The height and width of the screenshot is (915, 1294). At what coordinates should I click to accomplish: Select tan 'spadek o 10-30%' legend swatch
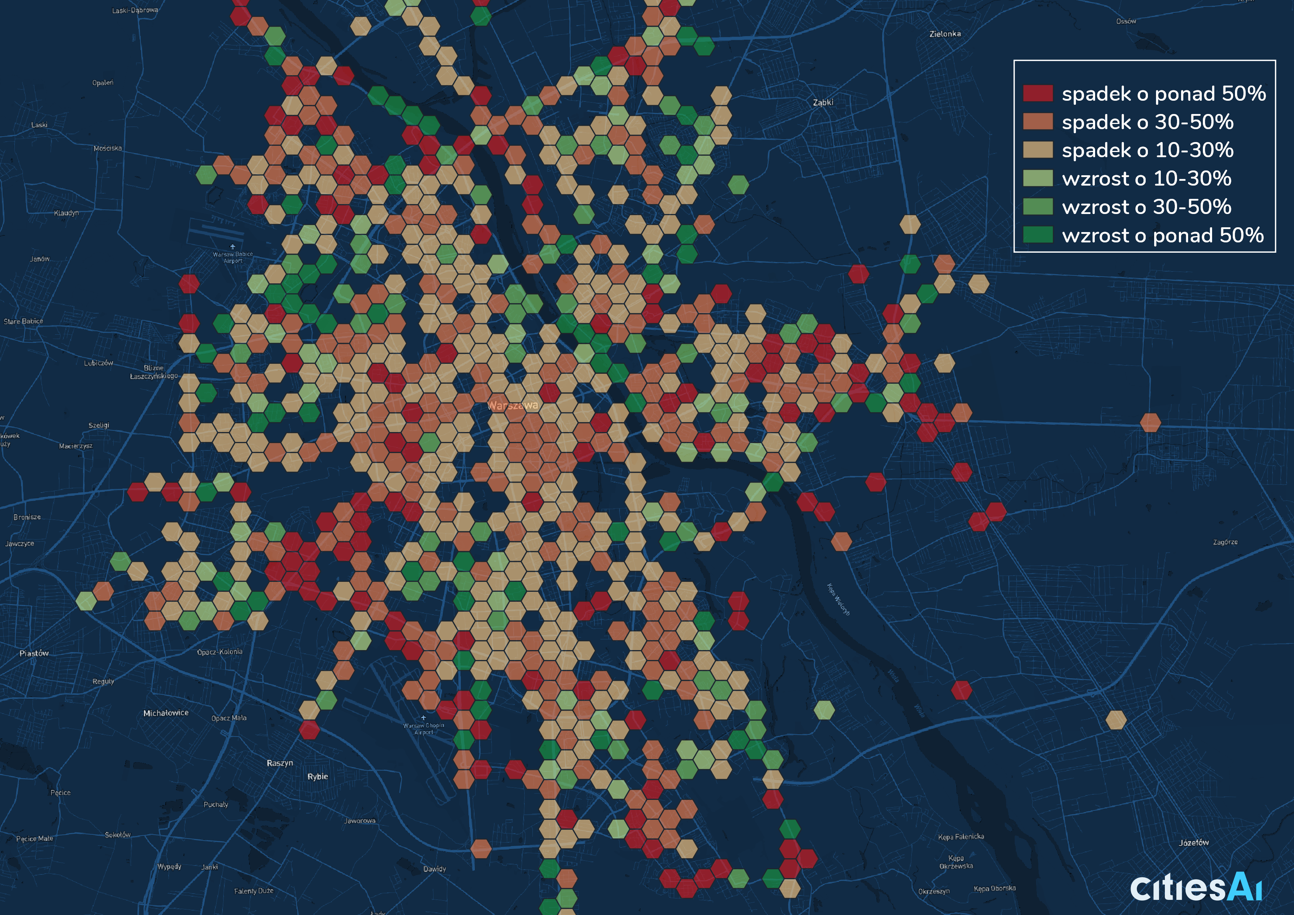(1038, 150)
